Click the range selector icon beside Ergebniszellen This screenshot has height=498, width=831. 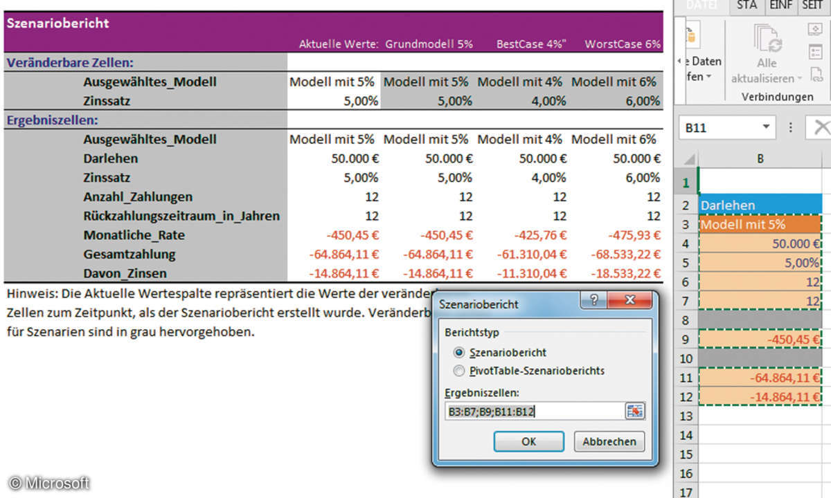(x=634, y=412)
